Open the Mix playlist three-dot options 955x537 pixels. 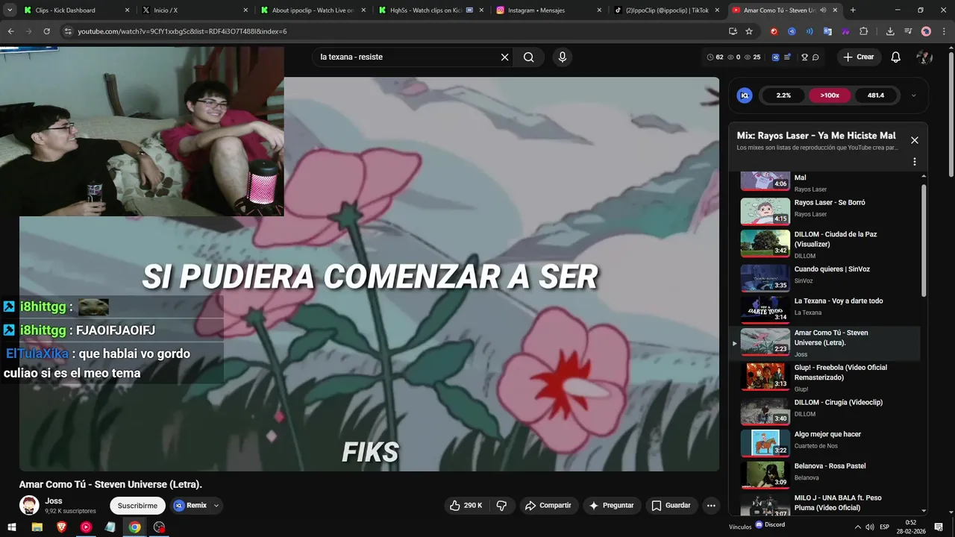coord(915,162)
